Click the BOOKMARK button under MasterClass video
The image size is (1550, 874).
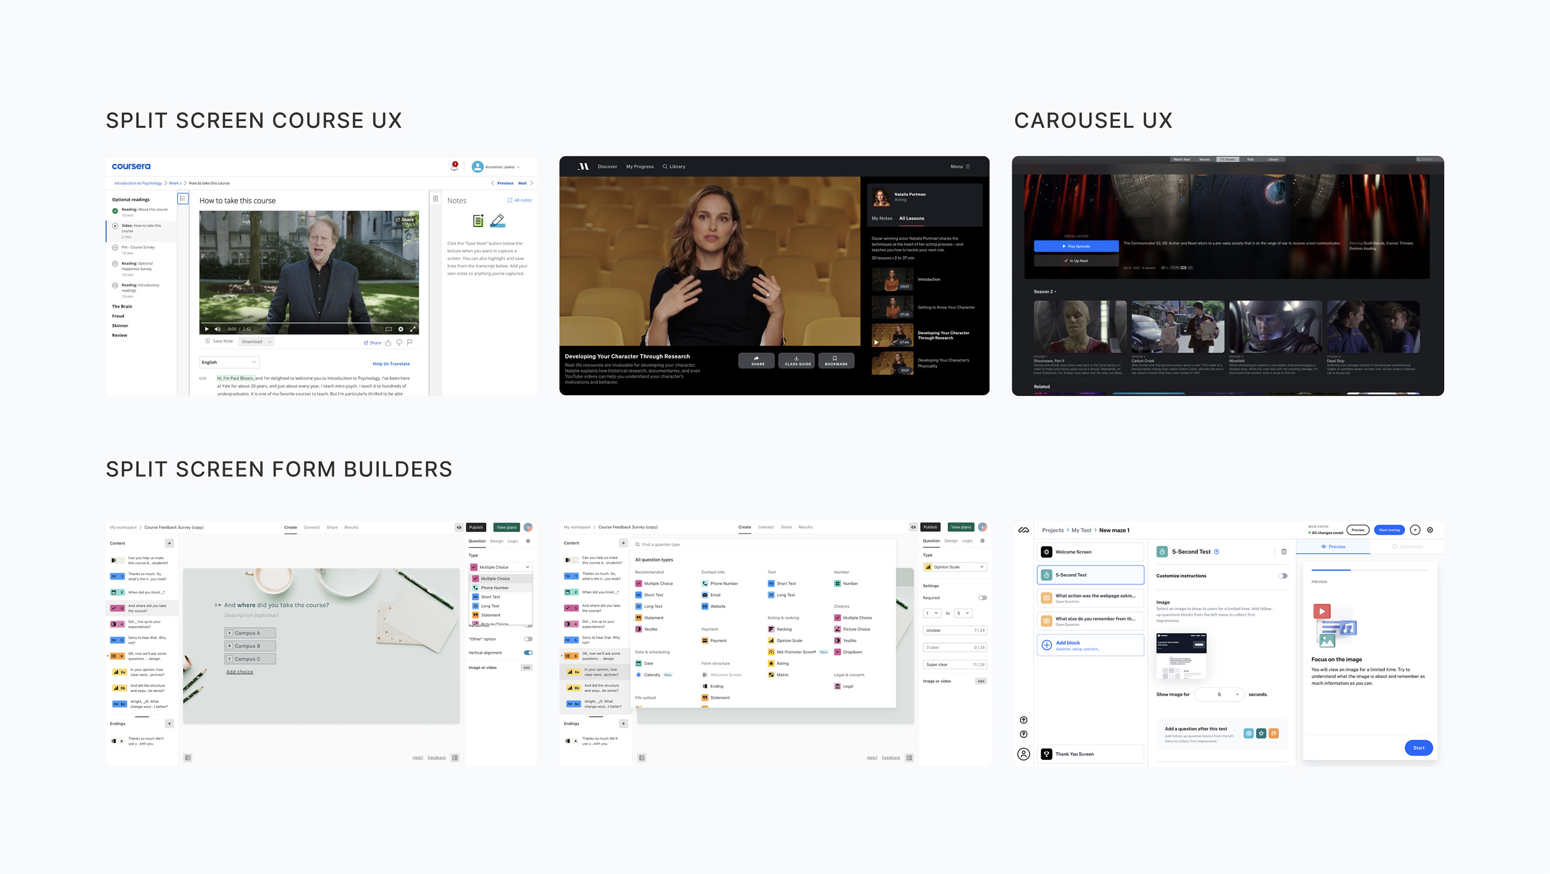click(x=835, y=361)
